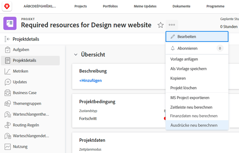Image resolution: width=239 pixels, height=153 pixels.
Task: Click the purple project type icon
Action: click(10, 23)
